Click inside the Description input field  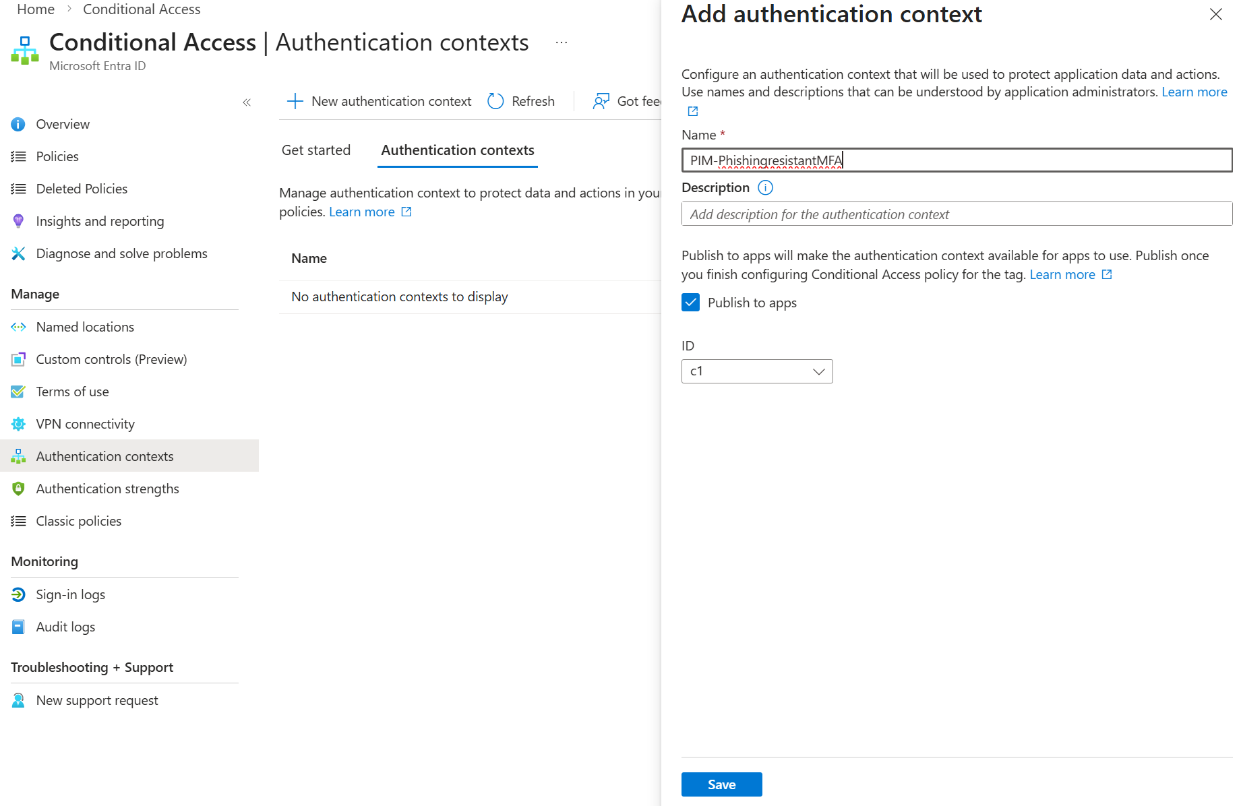[956, 214]
